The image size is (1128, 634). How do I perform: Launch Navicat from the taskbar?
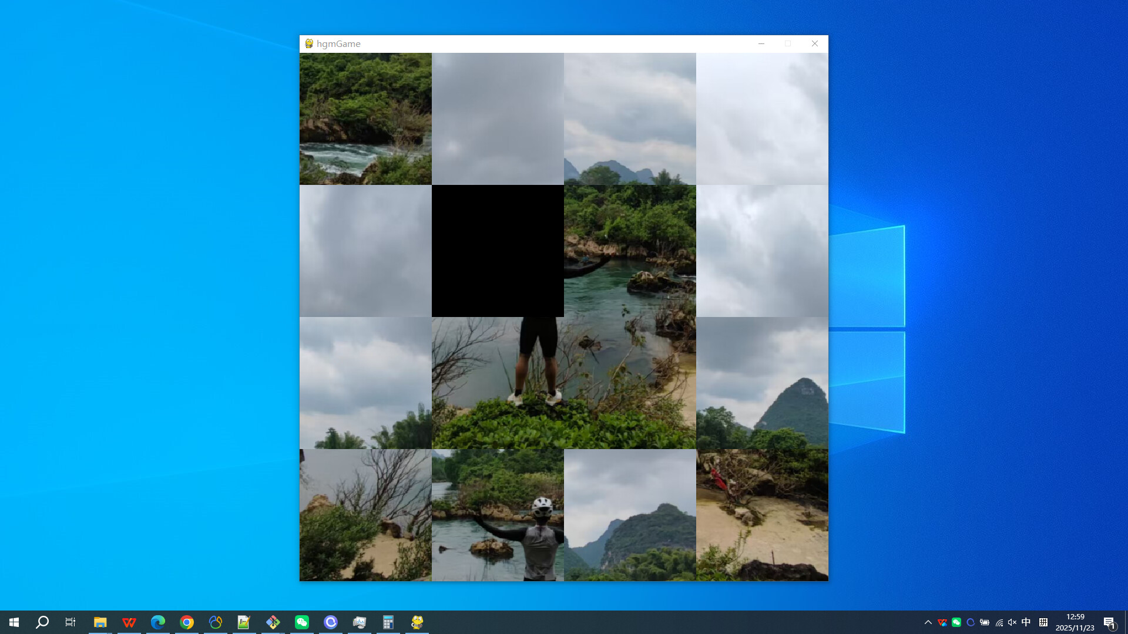click(215, 622)
